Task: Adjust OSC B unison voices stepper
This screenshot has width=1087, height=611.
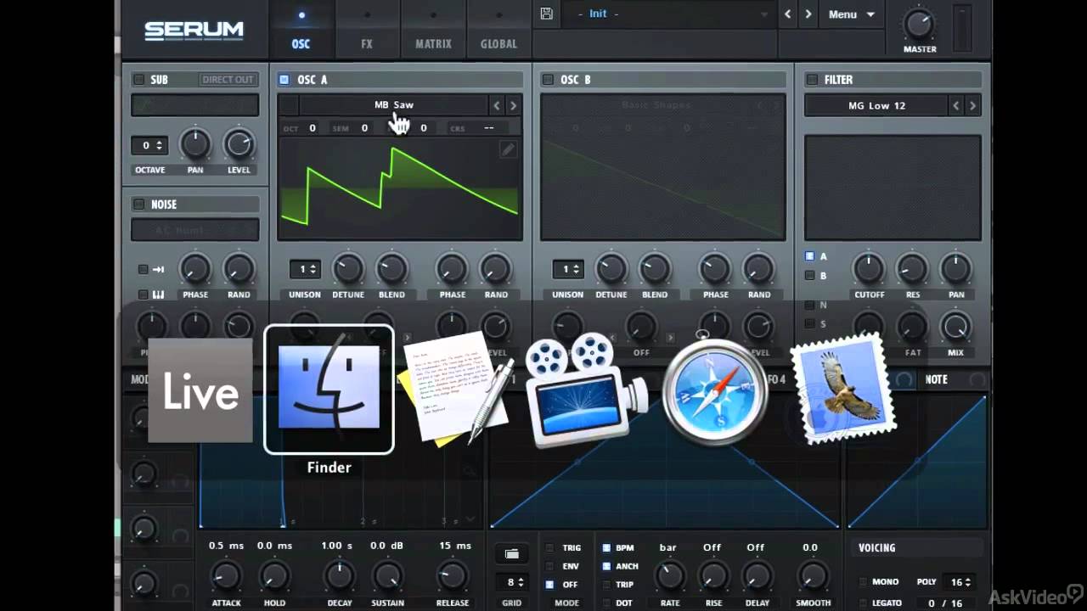Action: (567, 269)
